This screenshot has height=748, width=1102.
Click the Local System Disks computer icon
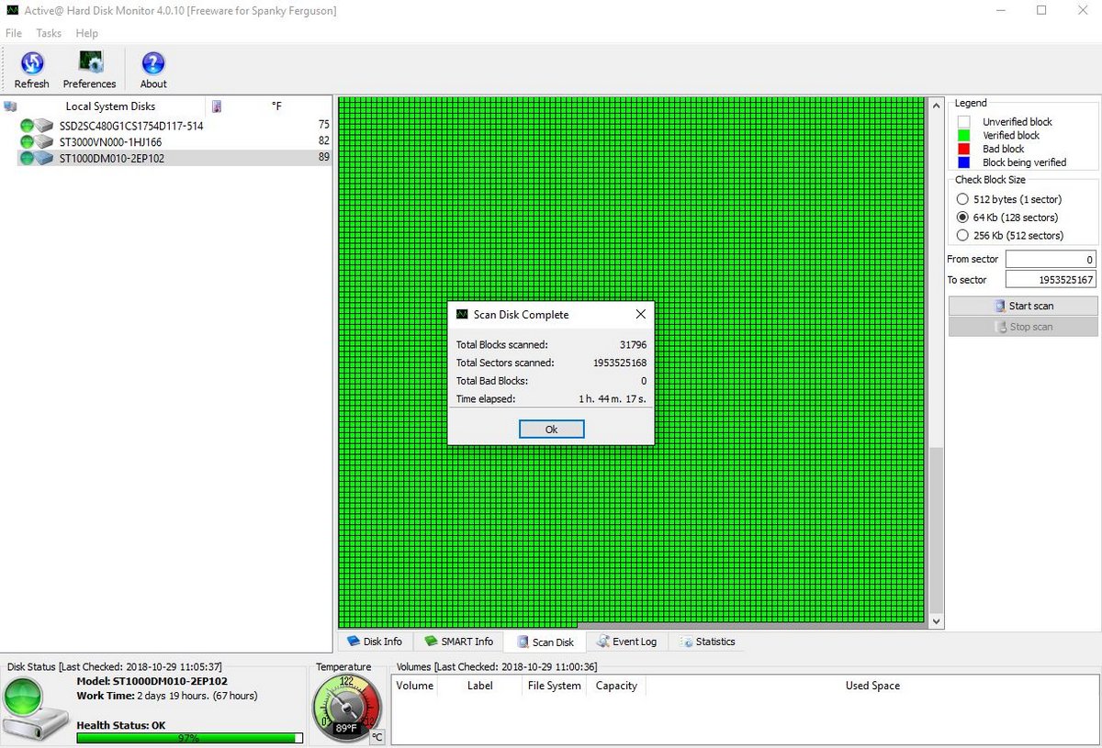tap(10, 106)
